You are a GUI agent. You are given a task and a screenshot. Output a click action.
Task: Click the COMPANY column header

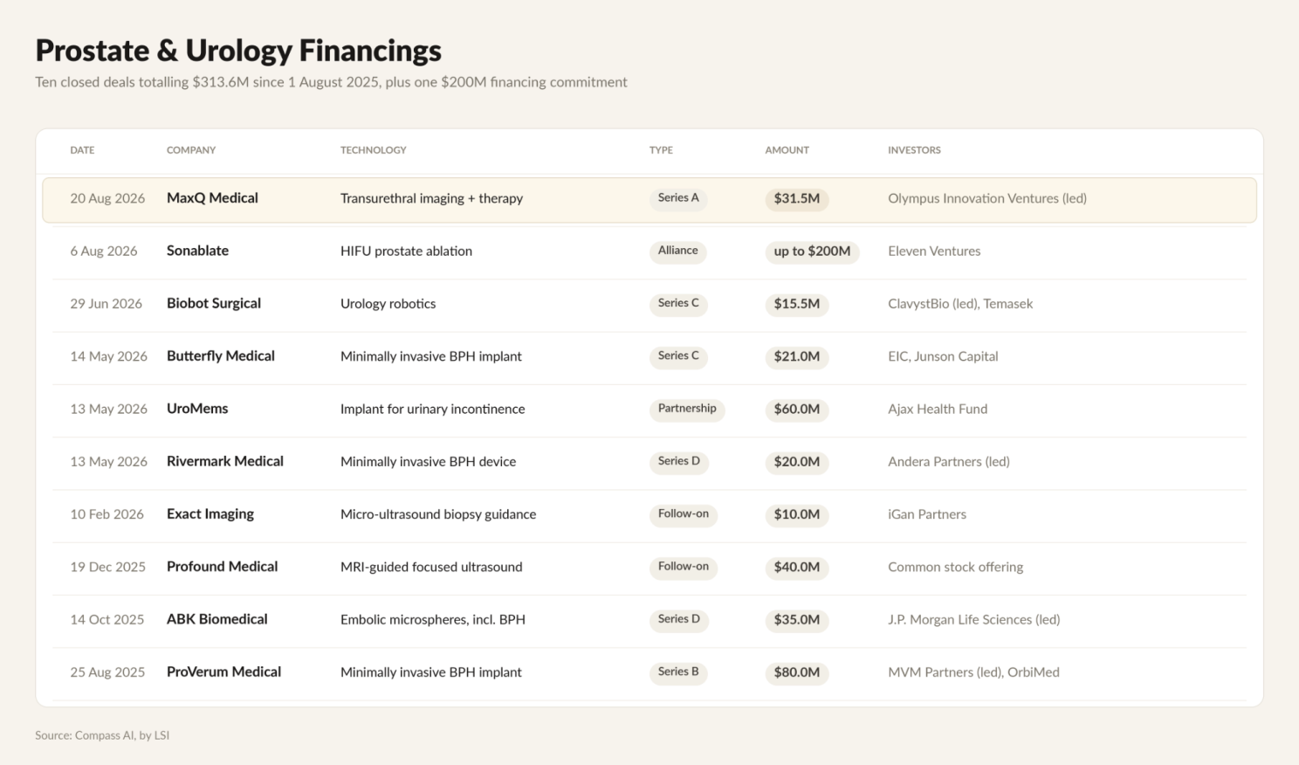[x=191, y=150]
